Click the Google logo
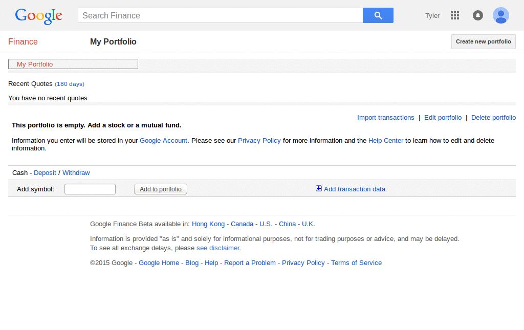 tap(38, 16)
